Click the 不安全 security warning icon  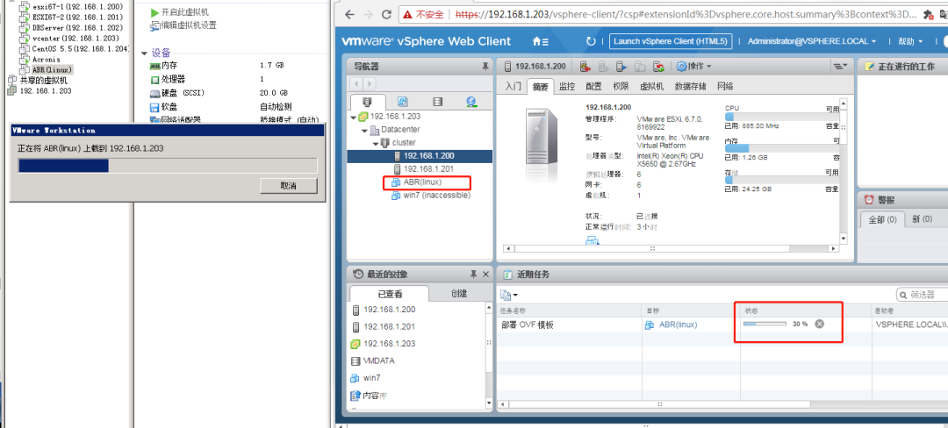(x=408, y=15)
